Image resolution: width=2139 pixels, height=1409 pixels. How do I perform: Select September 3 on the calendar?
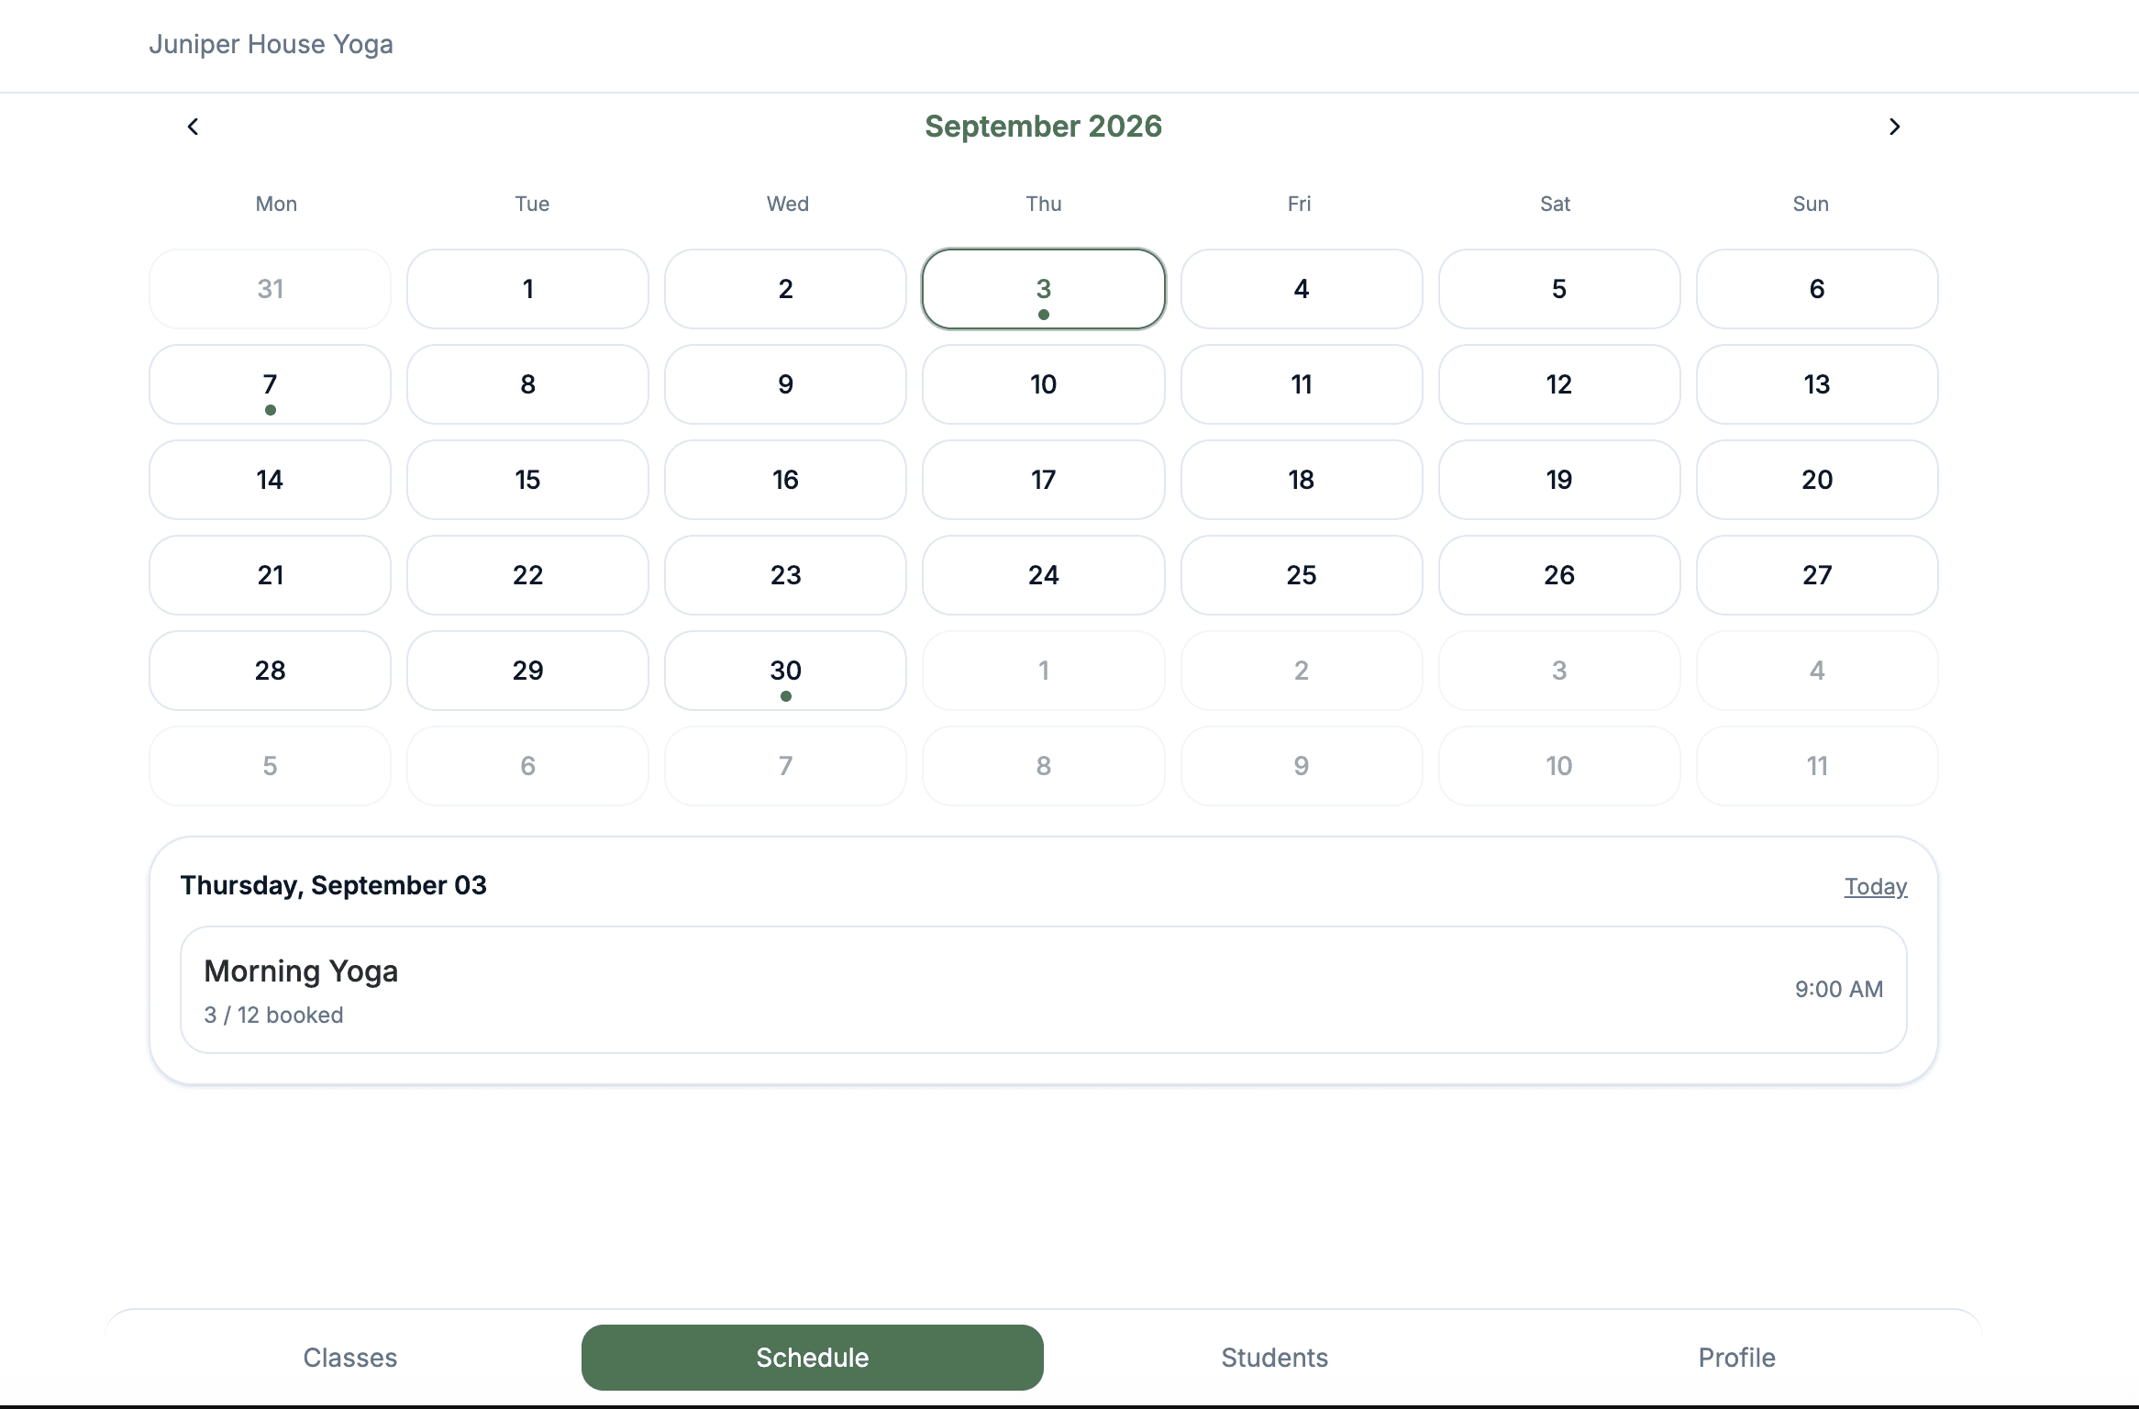click(1044, 289)
